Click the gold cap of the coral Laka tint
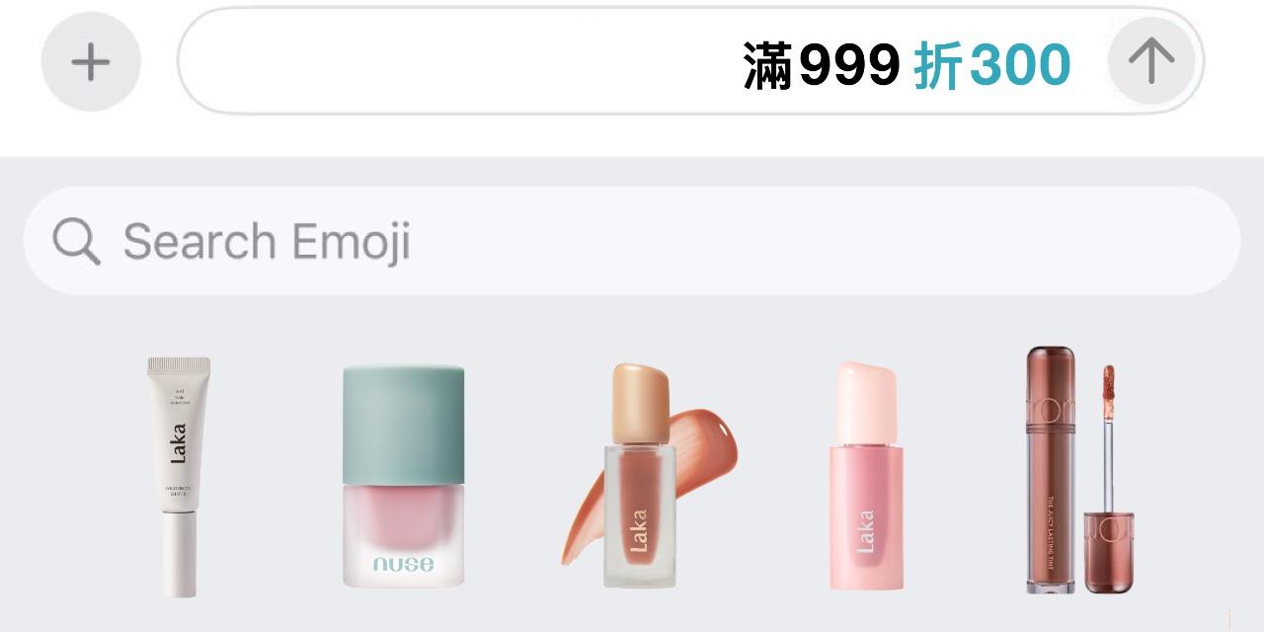Screen dimensions: 1264x632 641,403
